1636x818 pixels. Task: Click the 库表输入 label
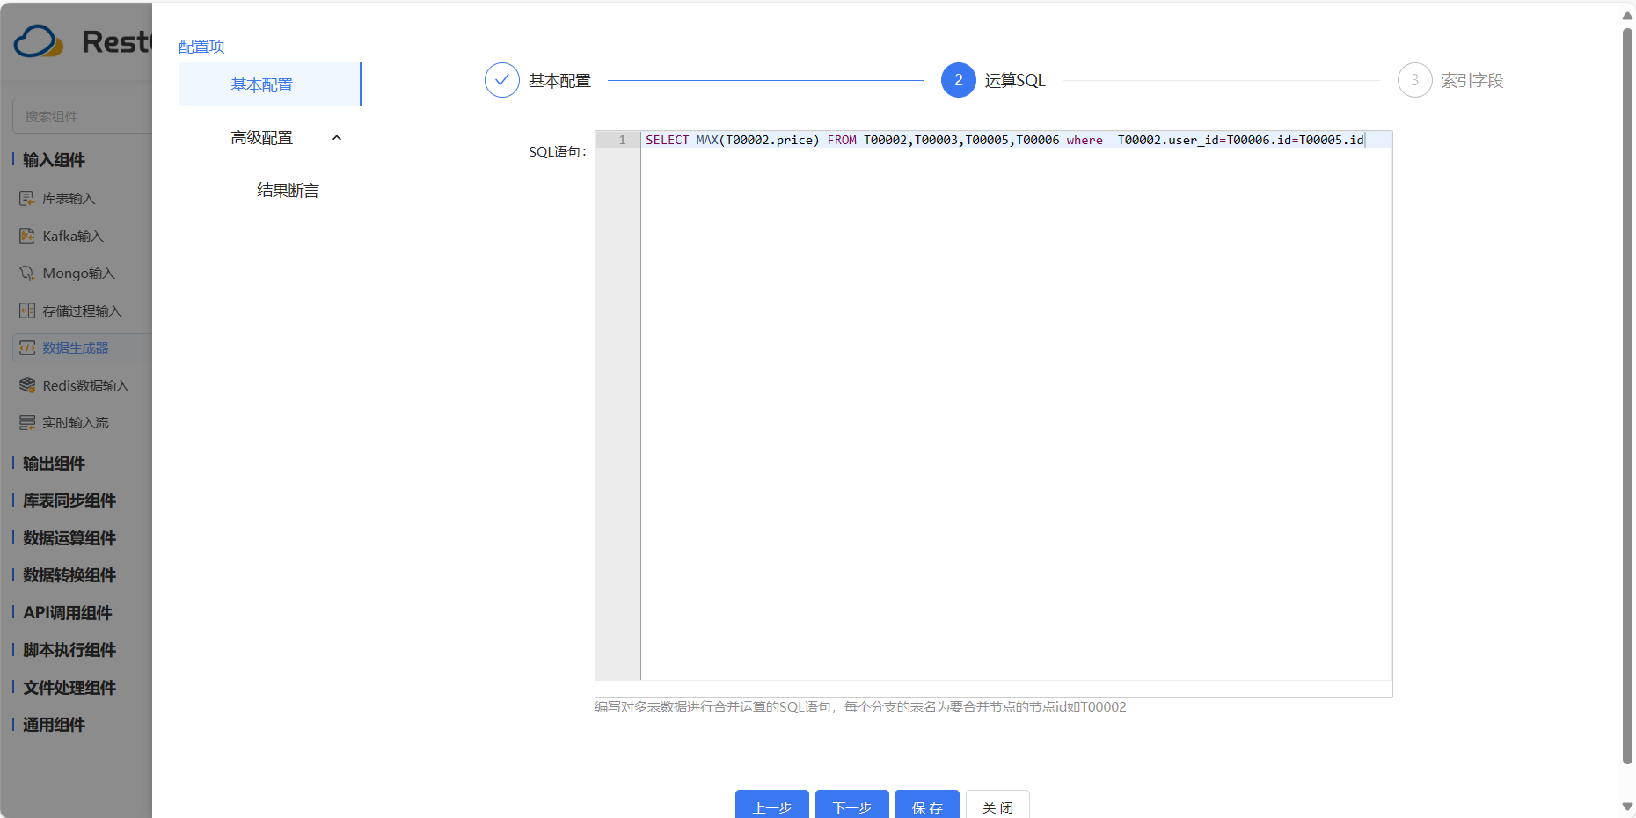69,199
